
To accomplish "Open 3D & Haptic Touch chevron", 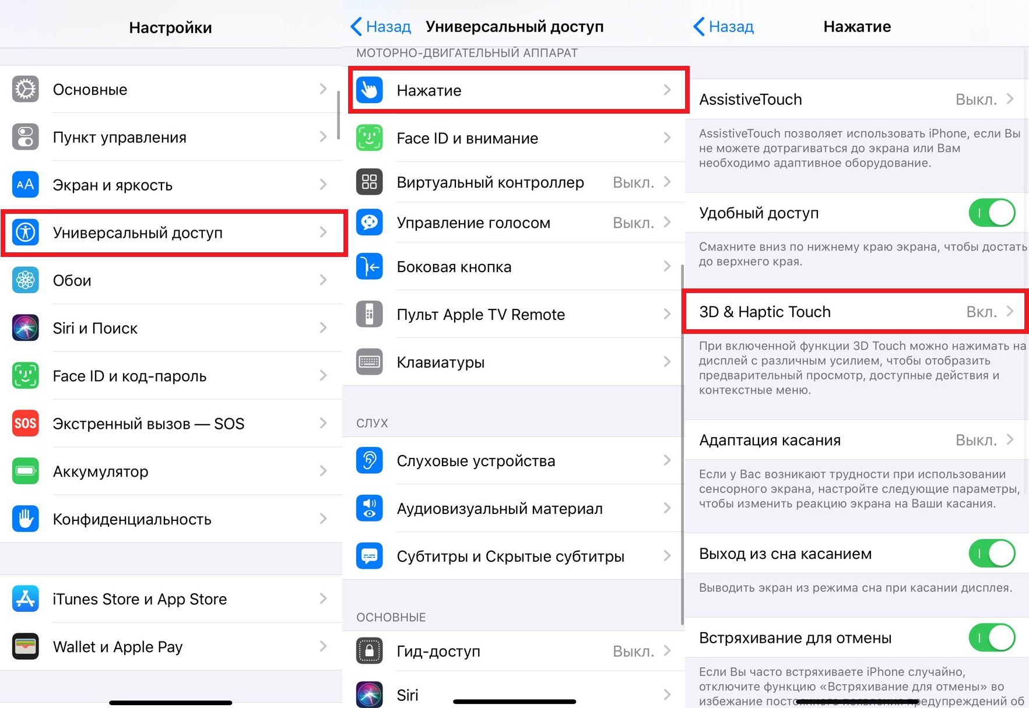I will point(1010,312).
